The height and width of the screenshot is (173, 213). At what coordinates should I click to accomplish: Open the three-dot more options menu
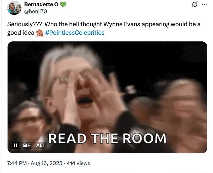point(204,4)
